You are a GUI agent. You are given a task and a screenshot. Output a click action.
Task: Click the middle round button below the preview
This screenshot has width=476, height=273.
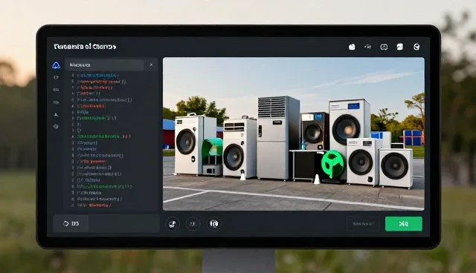(193, 224)
